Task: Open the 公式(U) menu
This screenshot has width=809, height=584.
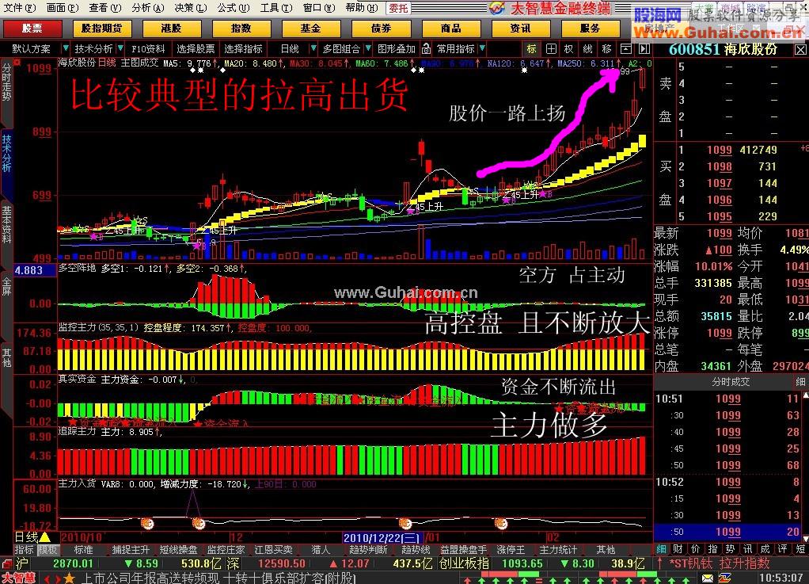Action: [x=234, y=8]
